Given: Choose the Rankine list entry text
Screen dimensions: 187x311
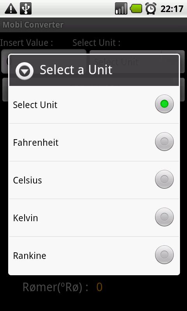Looking at the screenshot, I should tap(30, 255).
